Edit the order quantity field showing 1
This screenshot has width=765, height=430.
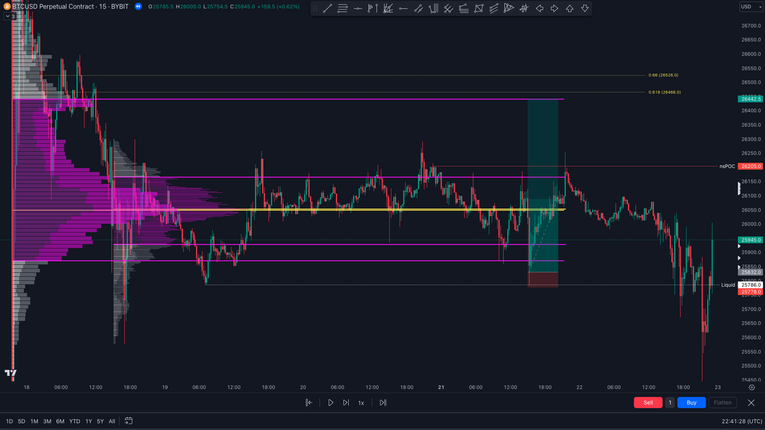click(x=670, y=403)
